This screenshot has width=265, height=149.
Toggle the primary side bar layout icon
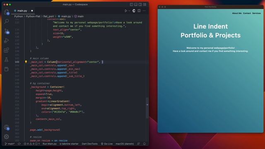click(x=131, y=5)
